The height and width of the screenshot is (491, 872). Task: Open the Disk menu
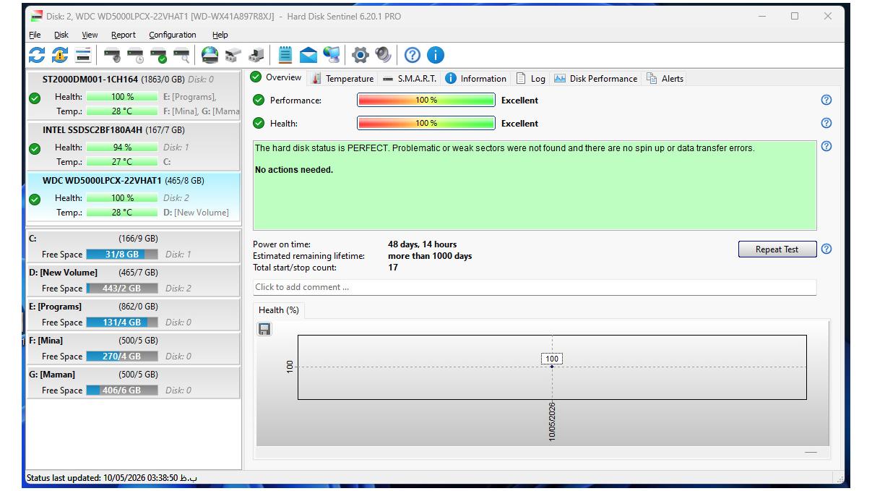(61, 35)
